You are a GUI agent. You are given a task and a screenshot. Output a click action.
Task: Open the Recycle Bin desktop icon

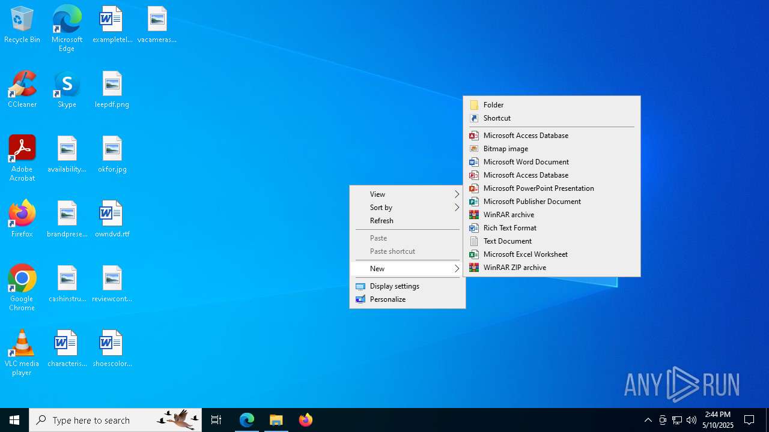pos(22,25)
